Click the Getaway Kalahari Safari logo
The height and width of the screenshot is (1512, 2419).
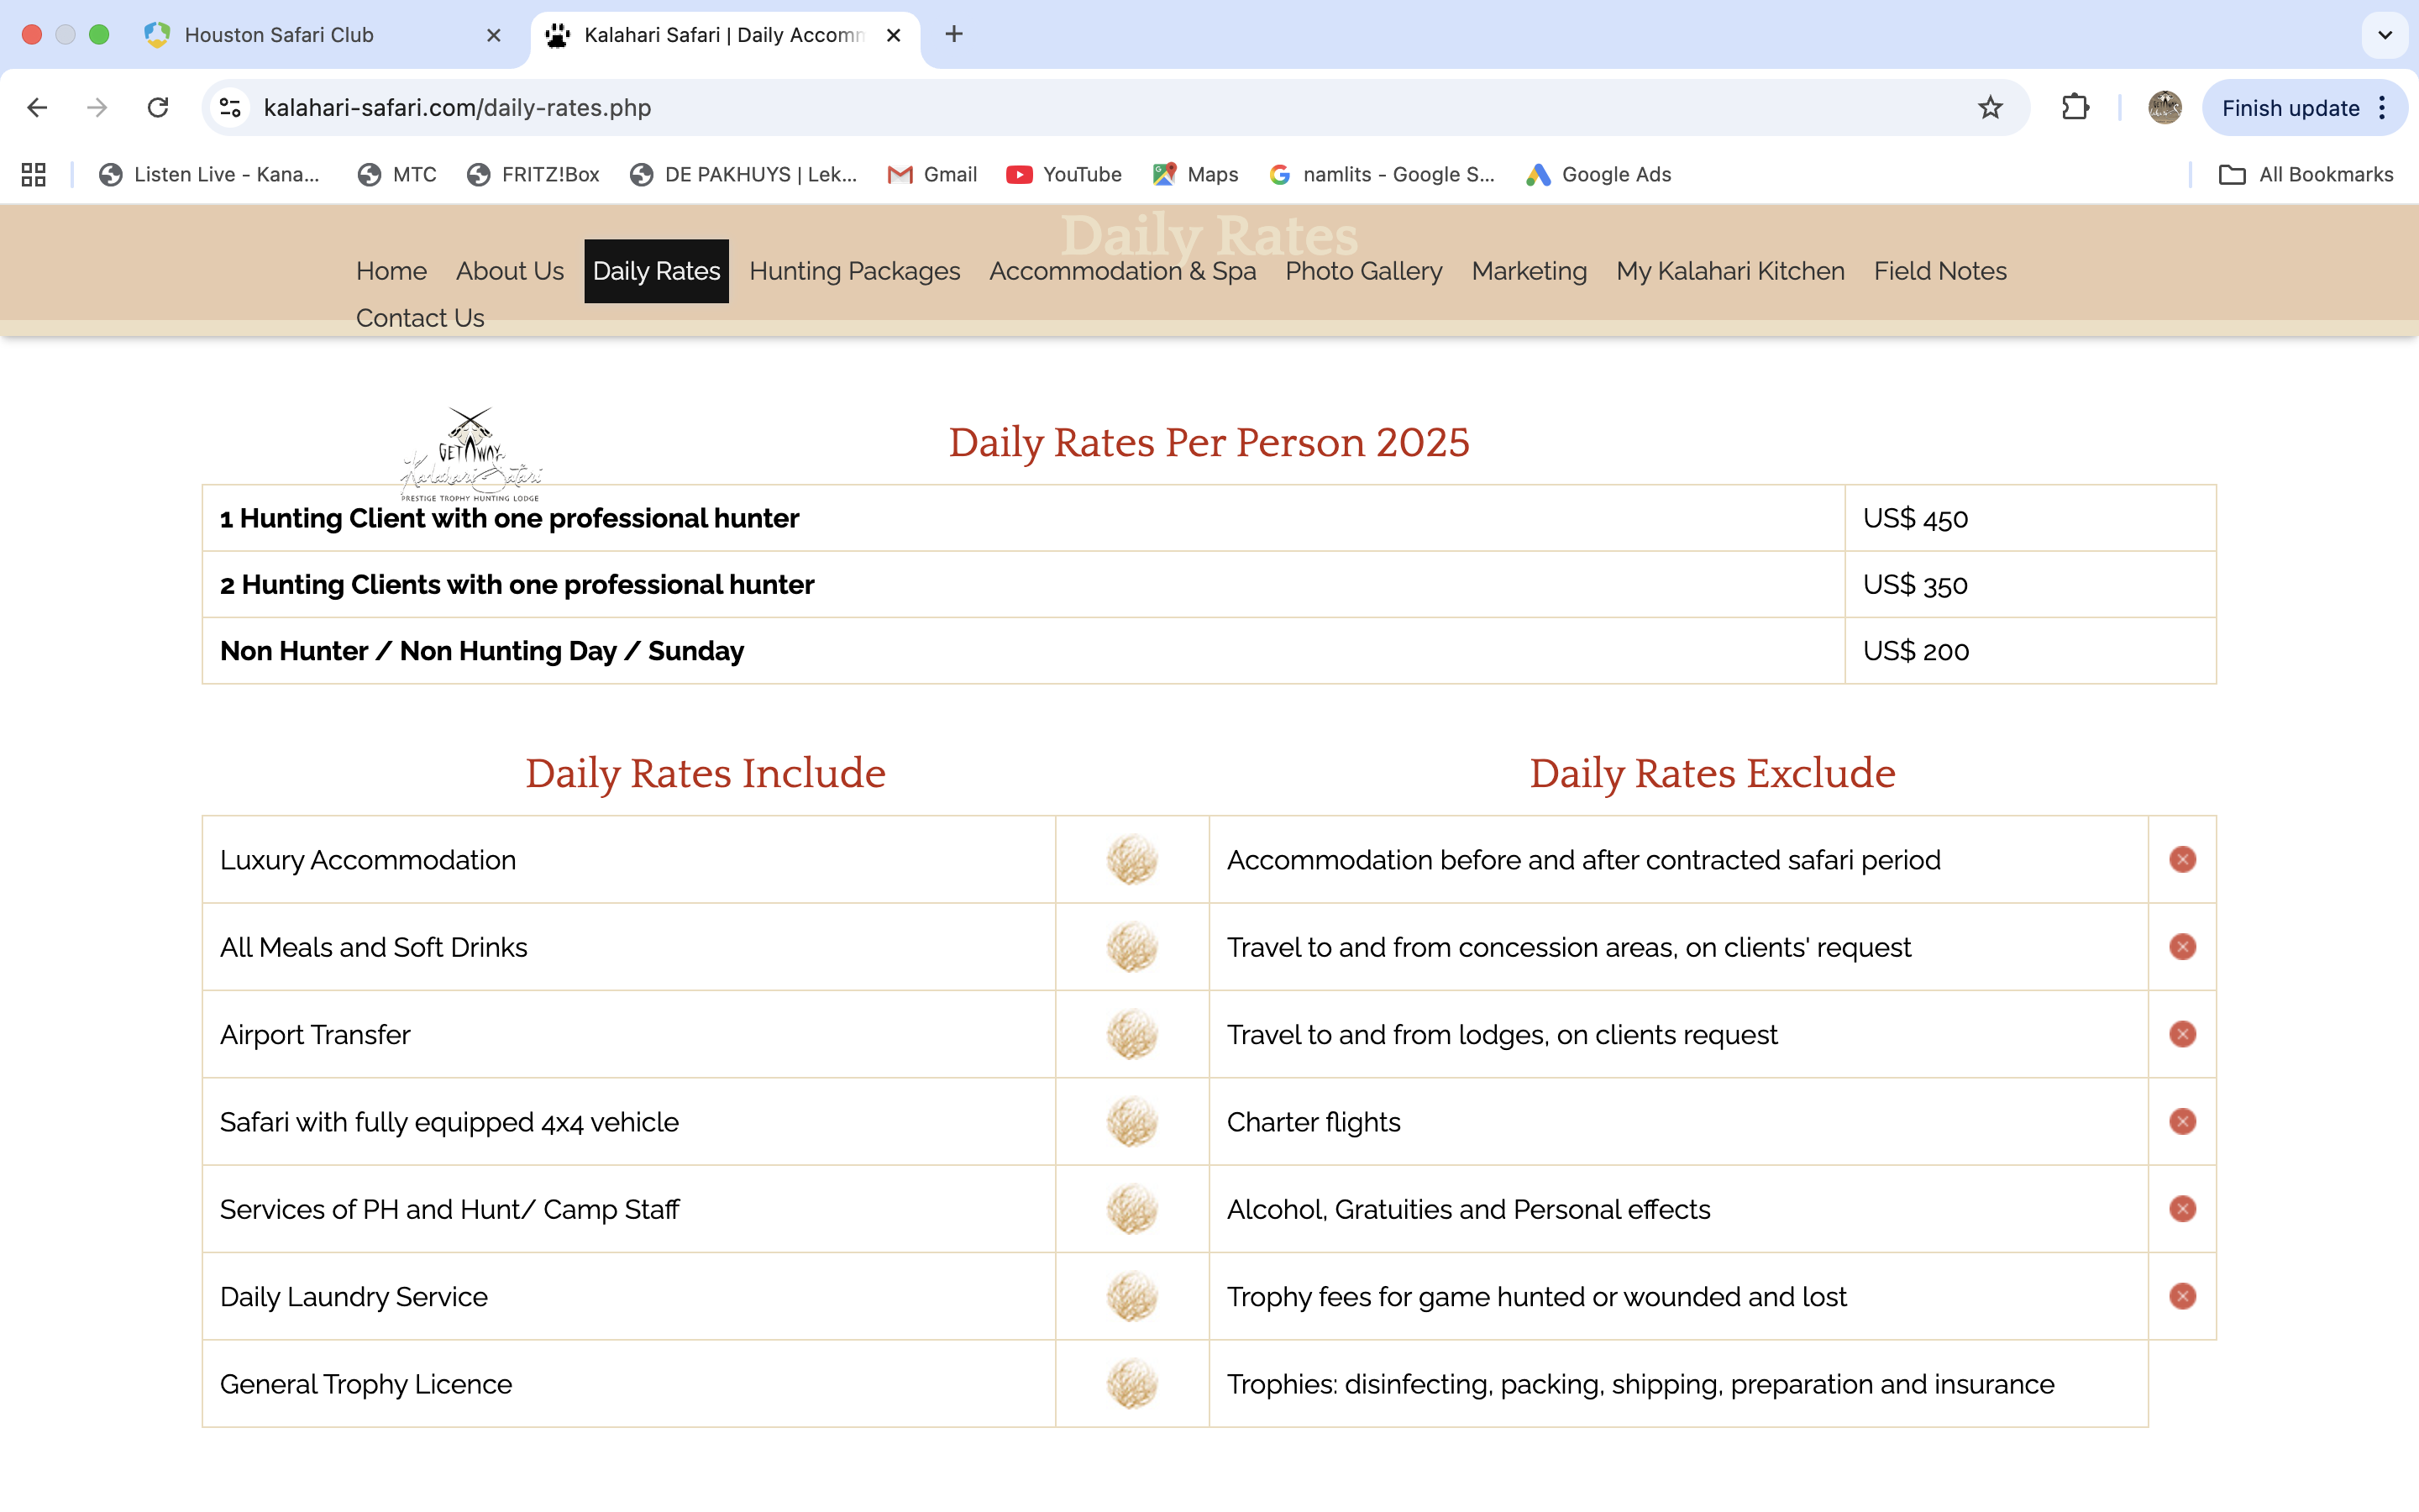471,454
